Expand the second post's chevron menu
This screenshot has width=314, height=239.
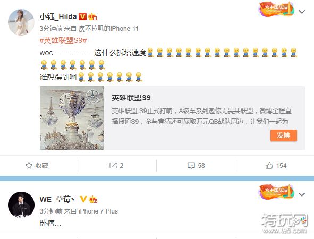tap(302, 194)
